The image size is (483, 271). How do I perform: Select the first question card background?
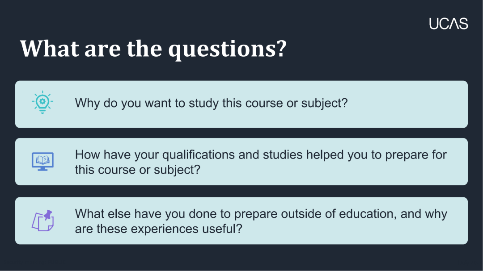(241, 104)
